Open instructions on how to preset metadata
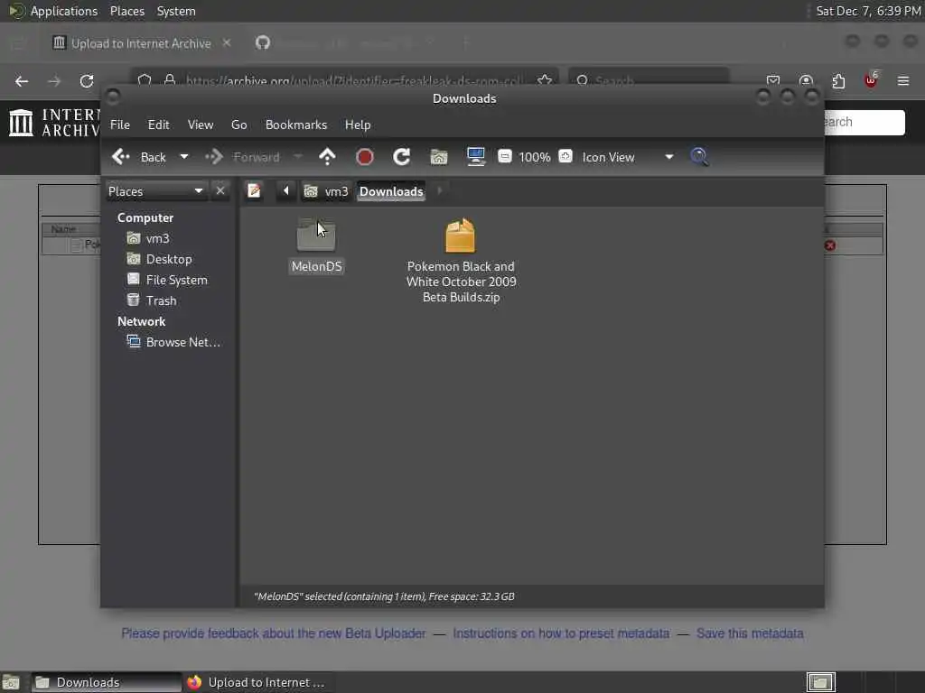 (561, 633)
